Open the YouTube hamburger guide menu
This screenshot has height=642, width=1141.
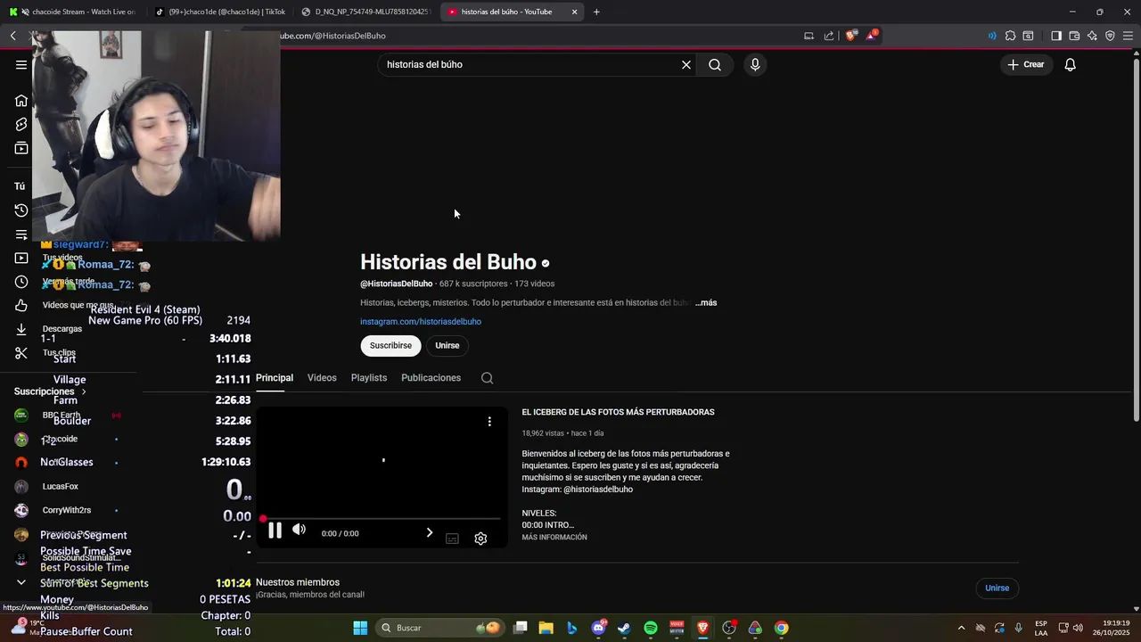21,64
